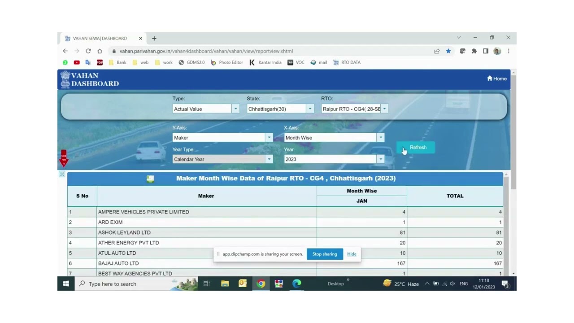This screenshot has width=574, height=323.
Task: Open Microsoft Edge from the taskbar
Action: pyautogui.click(x=296, y=284)
